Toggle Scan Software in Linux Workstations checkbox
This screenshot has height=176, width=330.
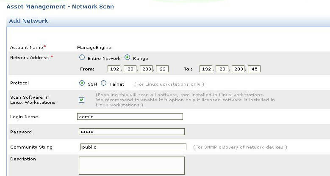coord(81,100)
